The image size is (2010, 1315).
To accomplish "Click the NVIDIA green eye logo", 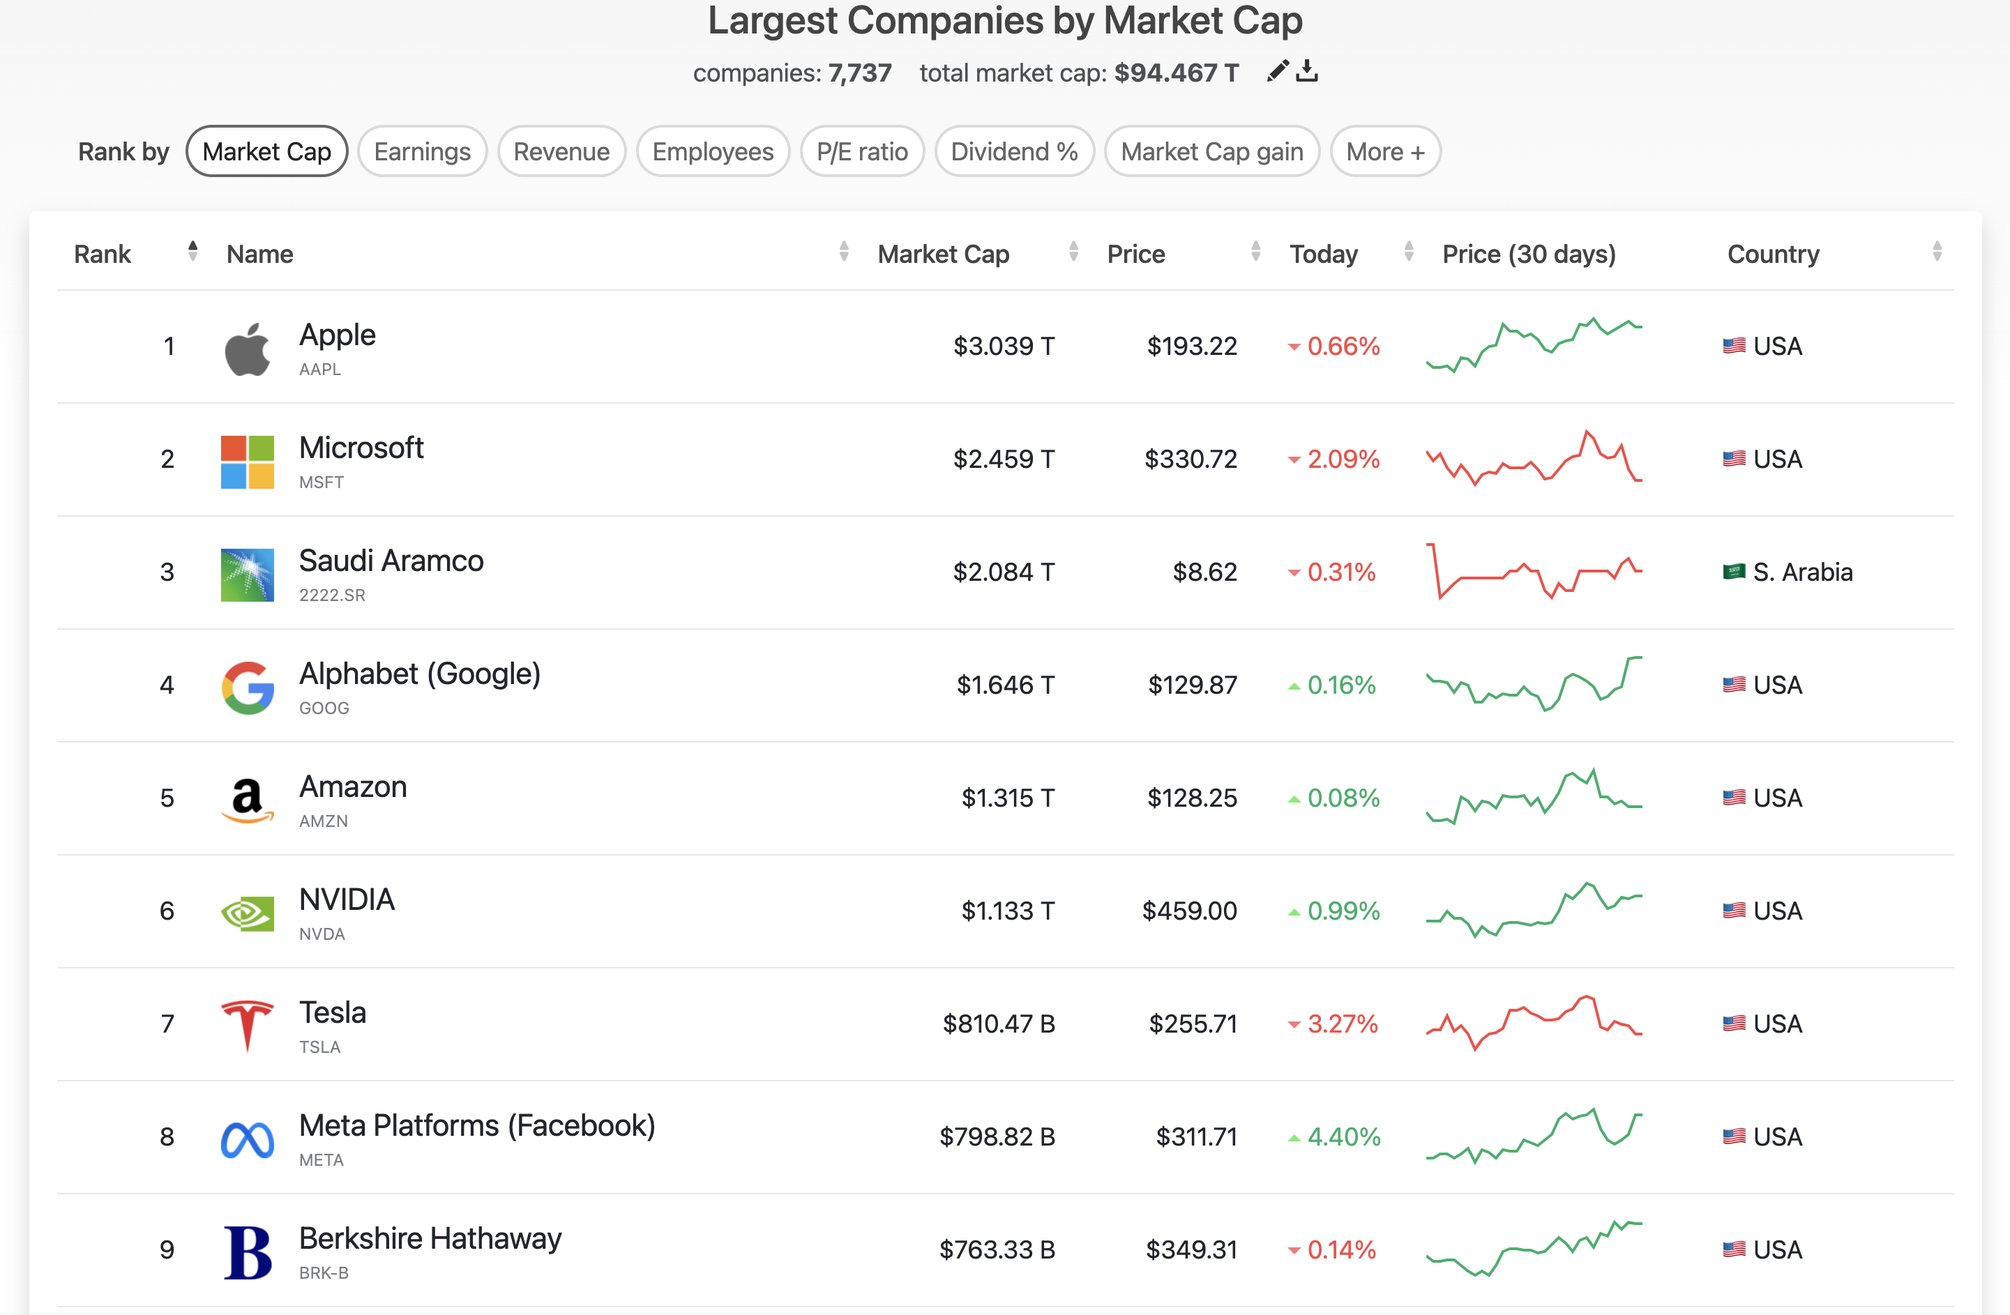I will [x=248, y=913].
